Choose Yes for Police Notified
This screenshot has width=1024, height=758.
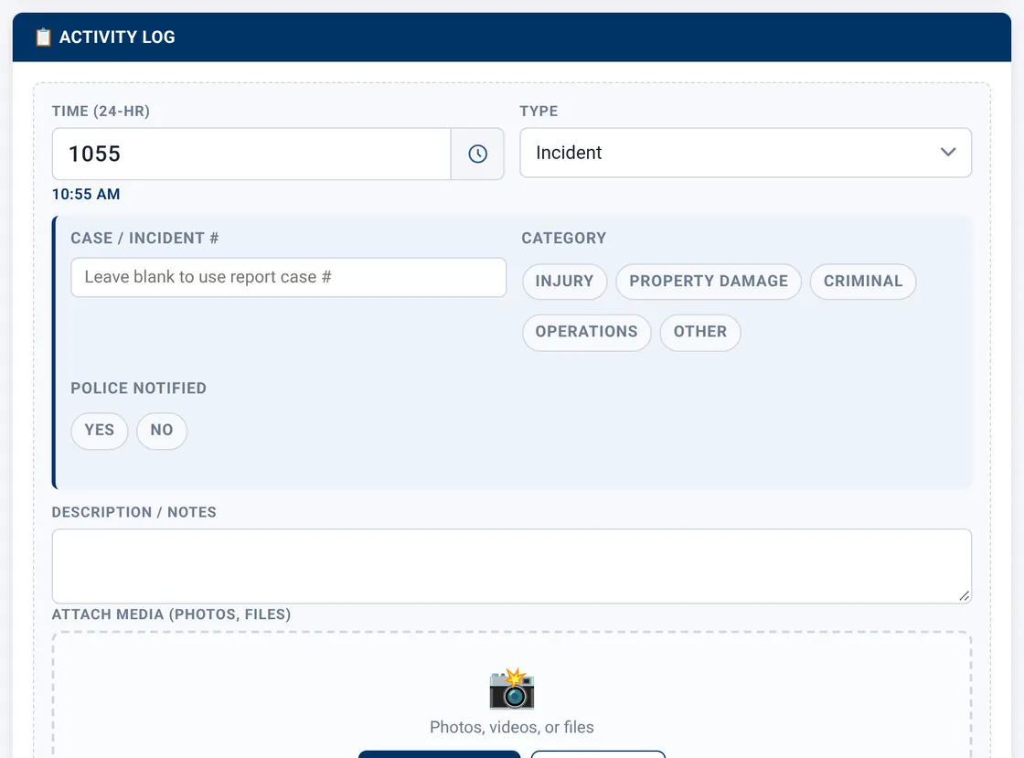(100, 431)
